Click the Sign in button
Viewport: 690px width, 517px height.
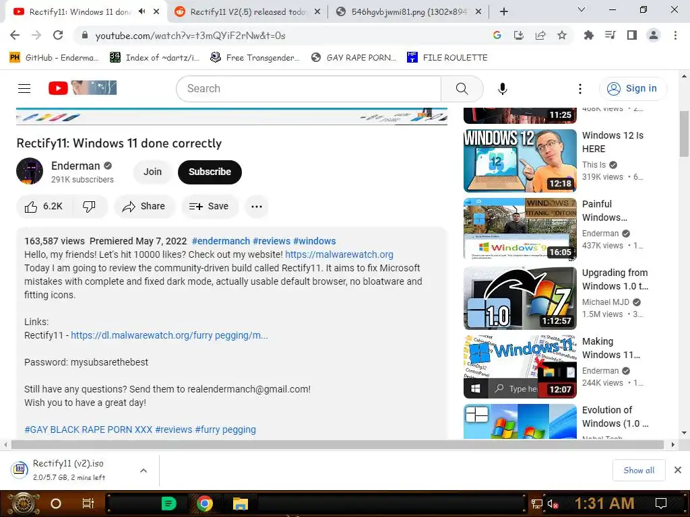click(x=632, y=88)
